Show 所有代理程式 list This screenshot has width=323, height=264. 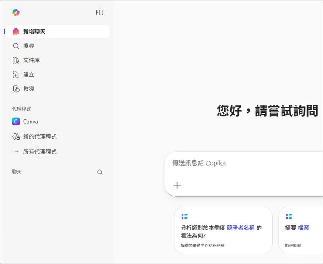58,152
